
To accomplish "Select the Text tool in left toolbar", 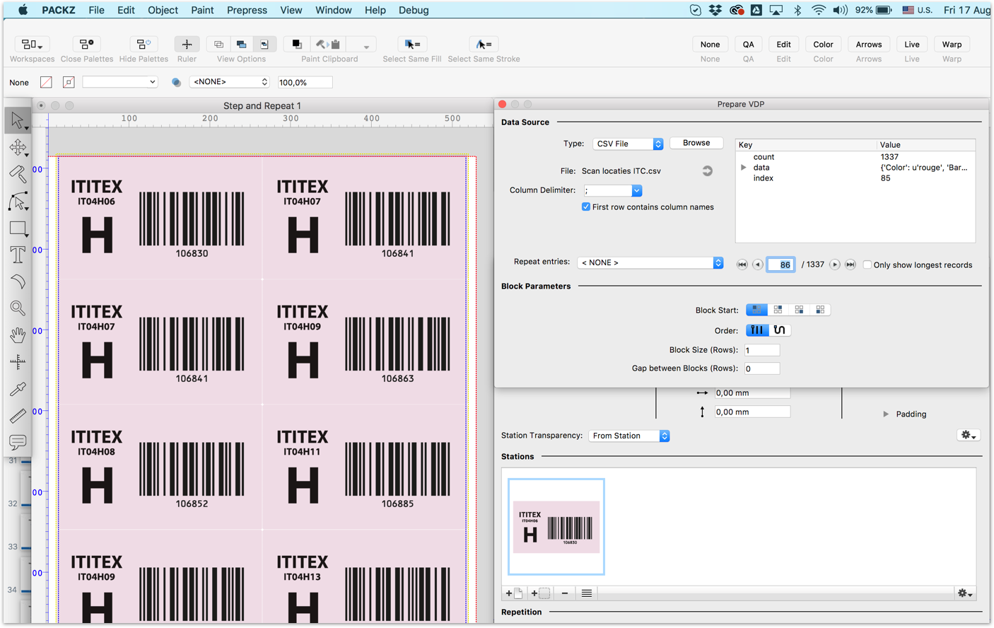I will coord(18,255).
